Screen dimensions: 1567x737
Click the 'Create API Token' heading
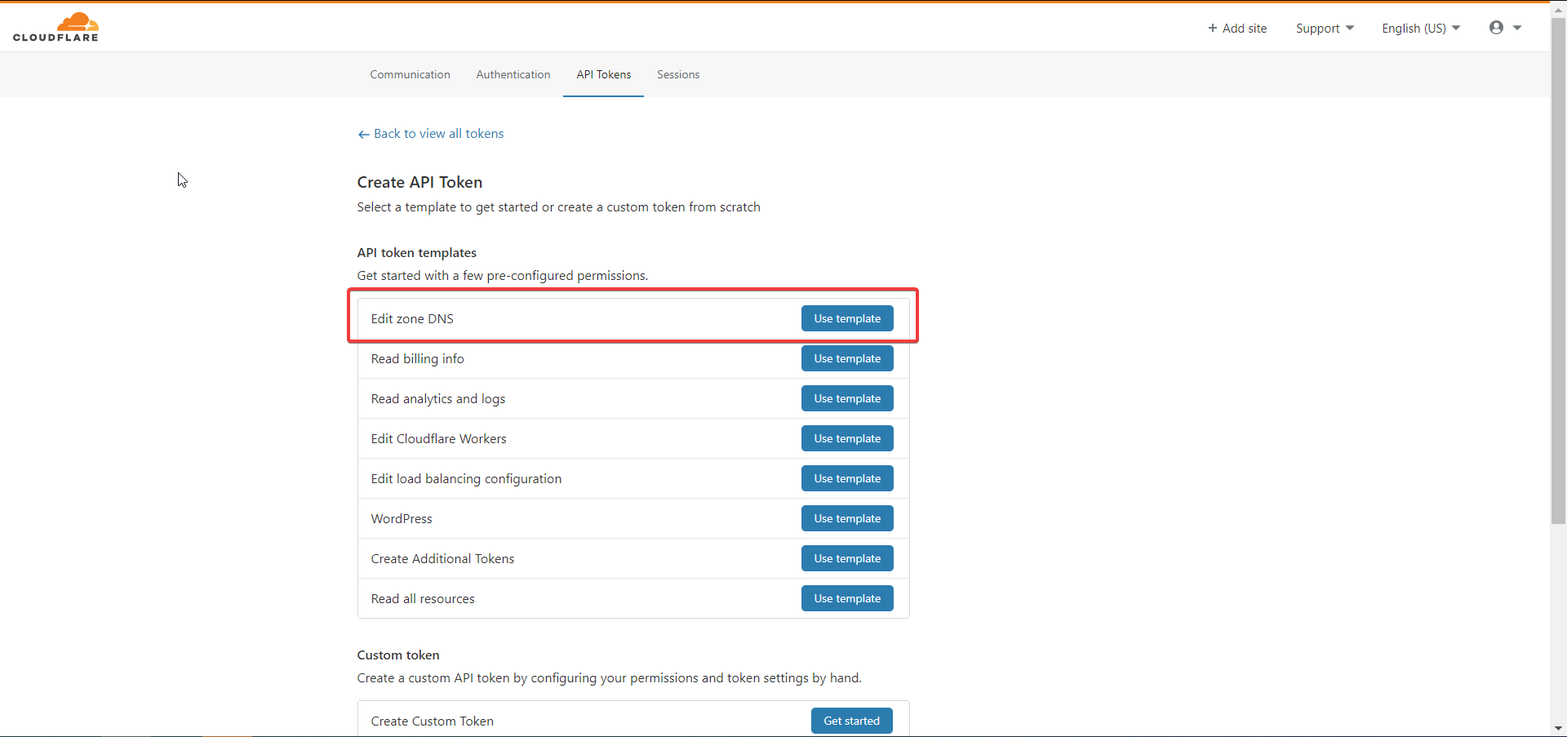(x=419, y=182)
